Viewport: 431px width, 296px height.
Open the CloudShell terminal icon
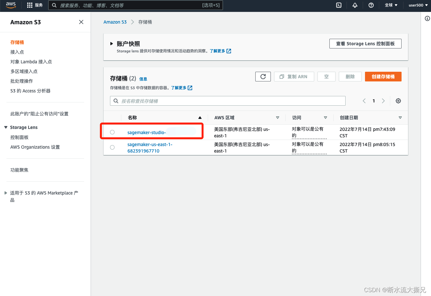339,5
